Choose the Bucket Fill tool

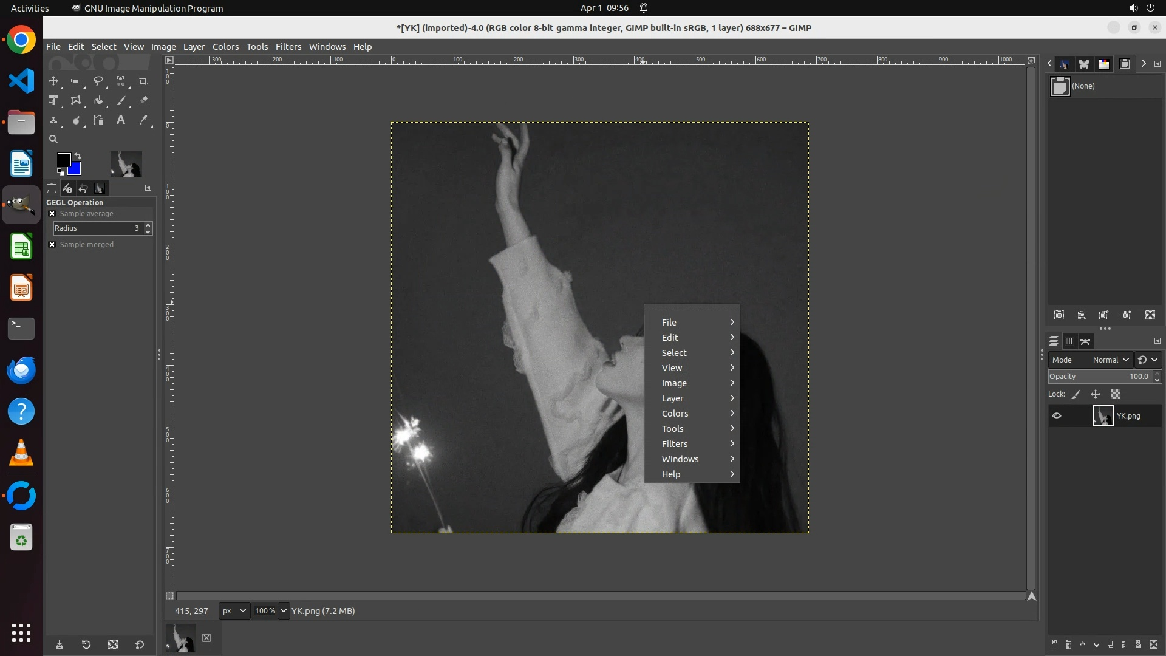coord(98,101)
